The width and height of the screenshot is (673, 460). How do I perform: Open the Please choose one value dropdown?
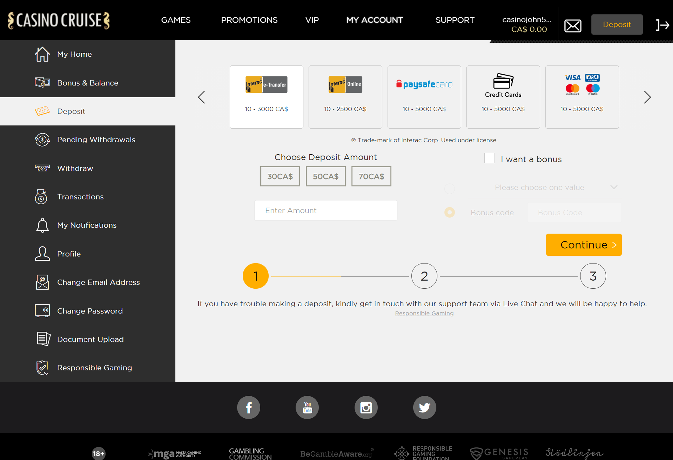point(545,188)
